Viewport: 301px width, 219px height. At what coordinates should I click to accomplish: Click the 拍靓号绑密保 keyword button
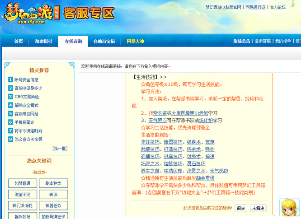point(53,216)
